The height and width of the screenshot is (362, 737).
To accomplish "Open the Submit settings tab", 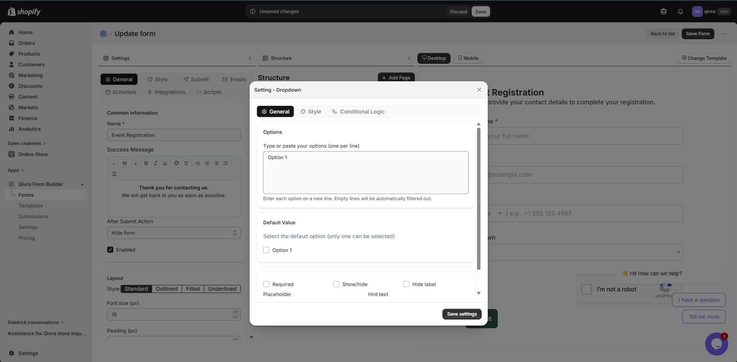I will [196, 79].
